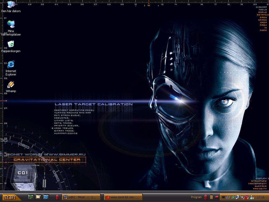Select the Mina nätverksplatser icon
Viewport: 269px width, 202px height.
point(11,28)
